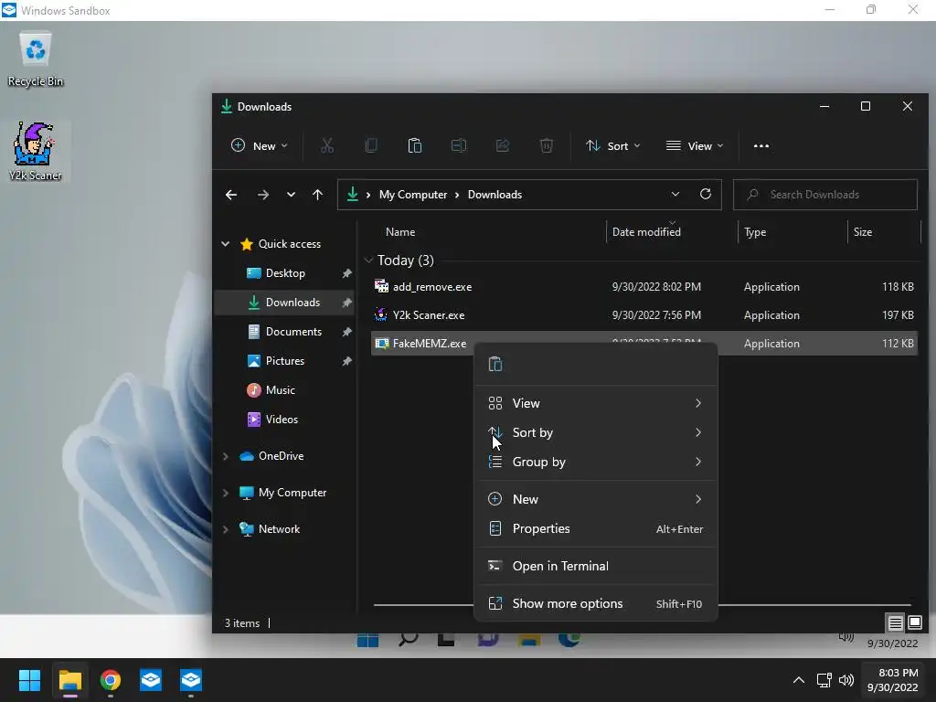Click Start button on sandbox taskbar

367,641
